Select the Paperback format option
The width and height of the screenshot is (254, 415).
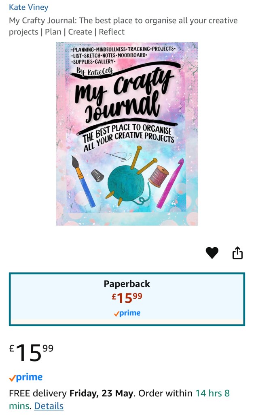click(127, 299)
